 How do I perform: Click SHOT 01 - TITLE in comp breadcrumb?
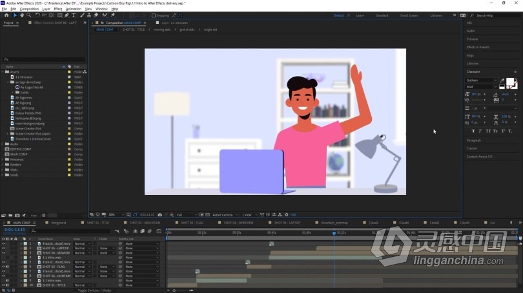coord(134,30)
